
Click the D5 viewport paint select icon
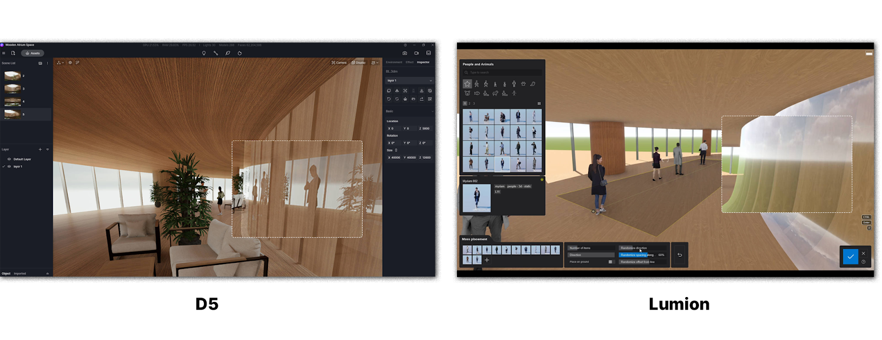point(78,63)
